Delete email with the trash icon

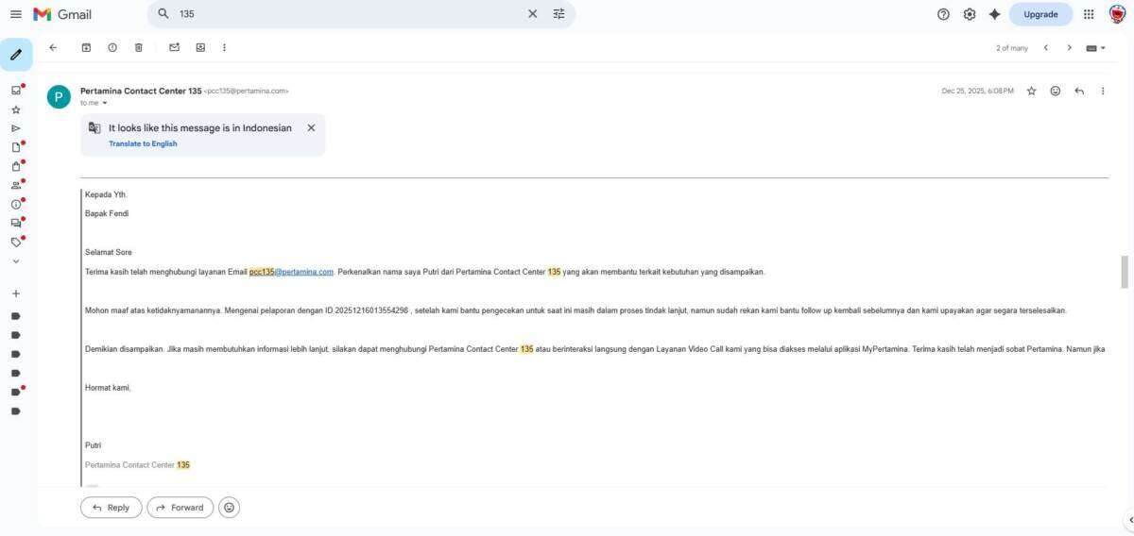[139, 47]
